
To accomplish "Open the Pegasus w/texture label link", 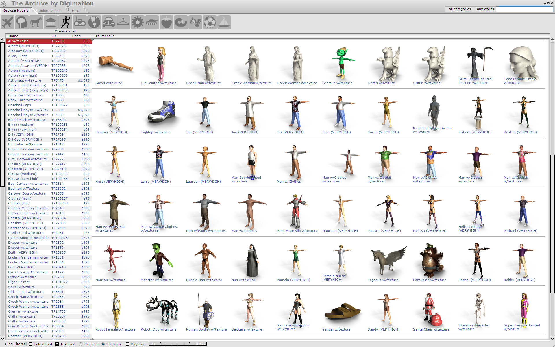I will pyautogui.click(x=383, y=280).
